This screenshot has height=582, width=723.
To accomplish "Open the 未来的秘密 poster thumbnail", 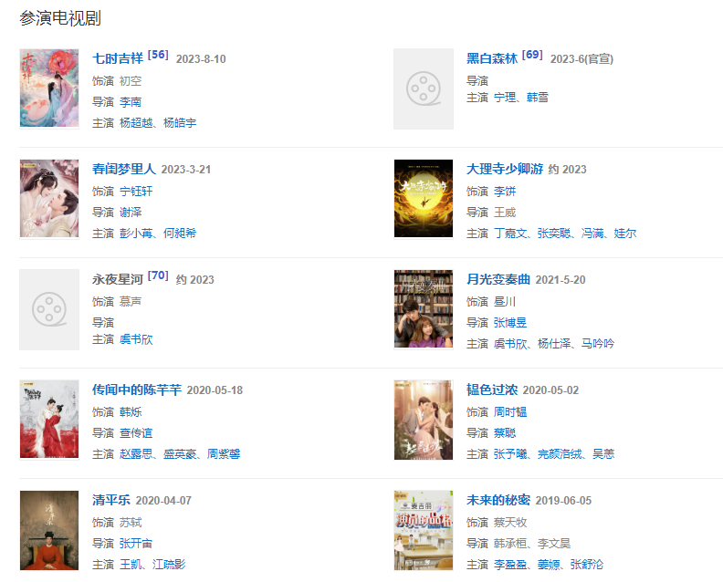I will point(424,530).
